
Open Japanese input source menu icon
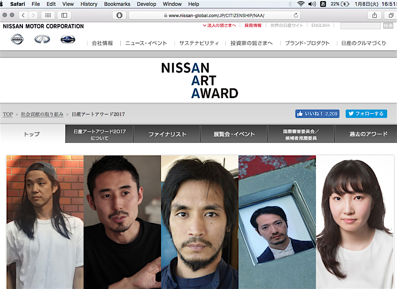pyautogui.click(x=323, y=4)
